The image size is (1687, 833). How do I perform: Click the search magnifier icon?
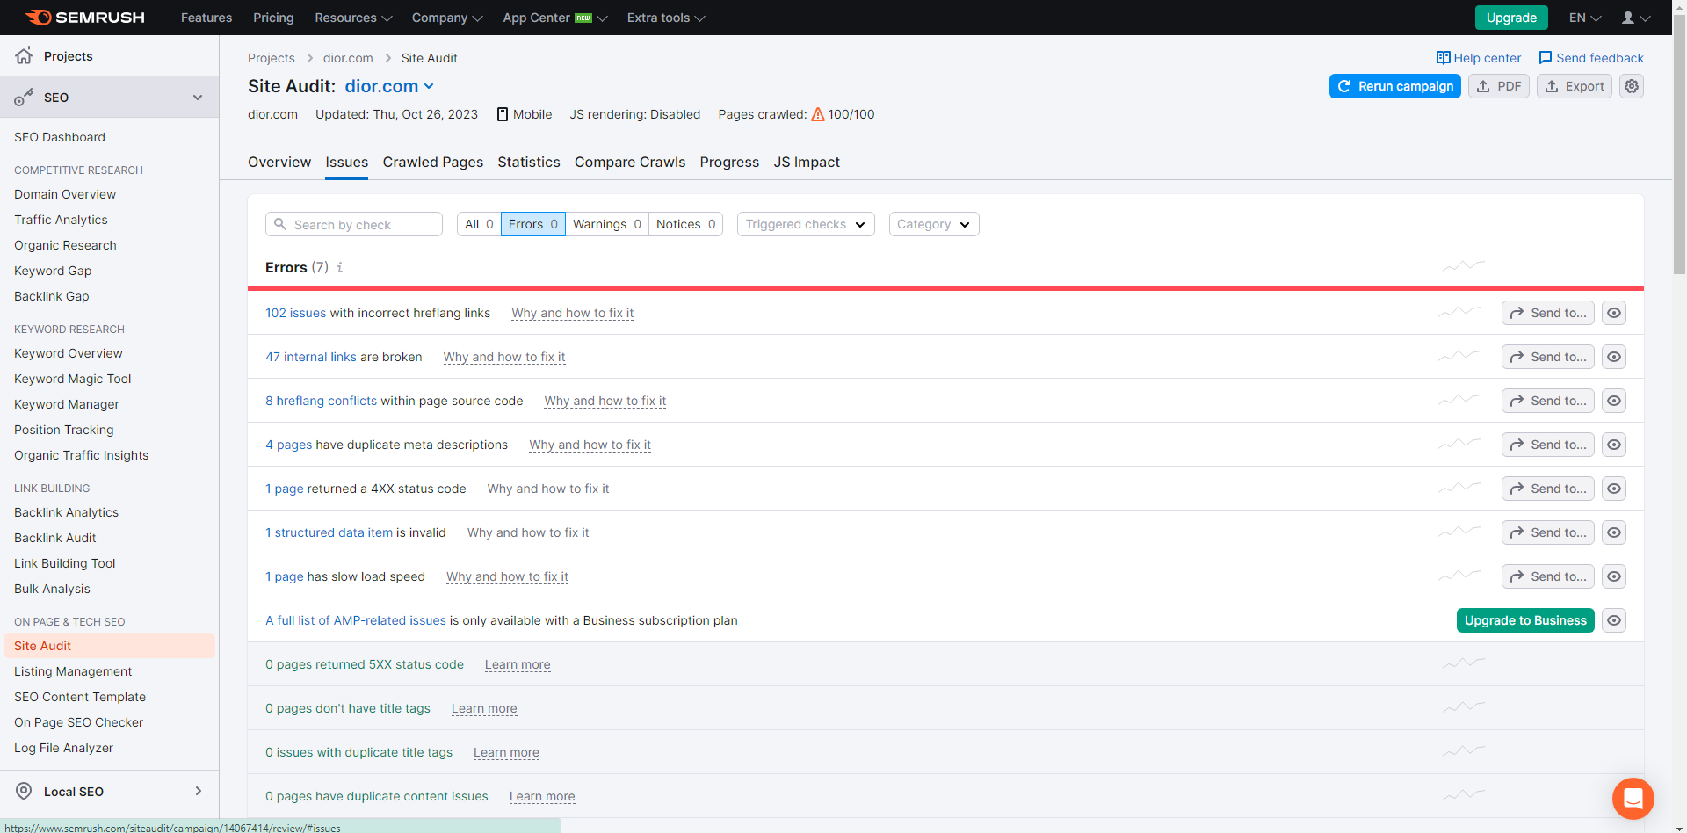(x=280, y=224)
